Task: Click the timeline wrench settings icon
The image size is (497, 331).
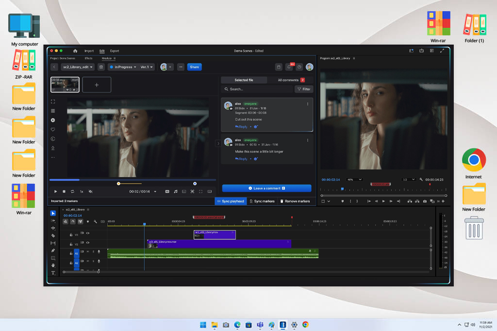Action: click(x=95, y=221)
